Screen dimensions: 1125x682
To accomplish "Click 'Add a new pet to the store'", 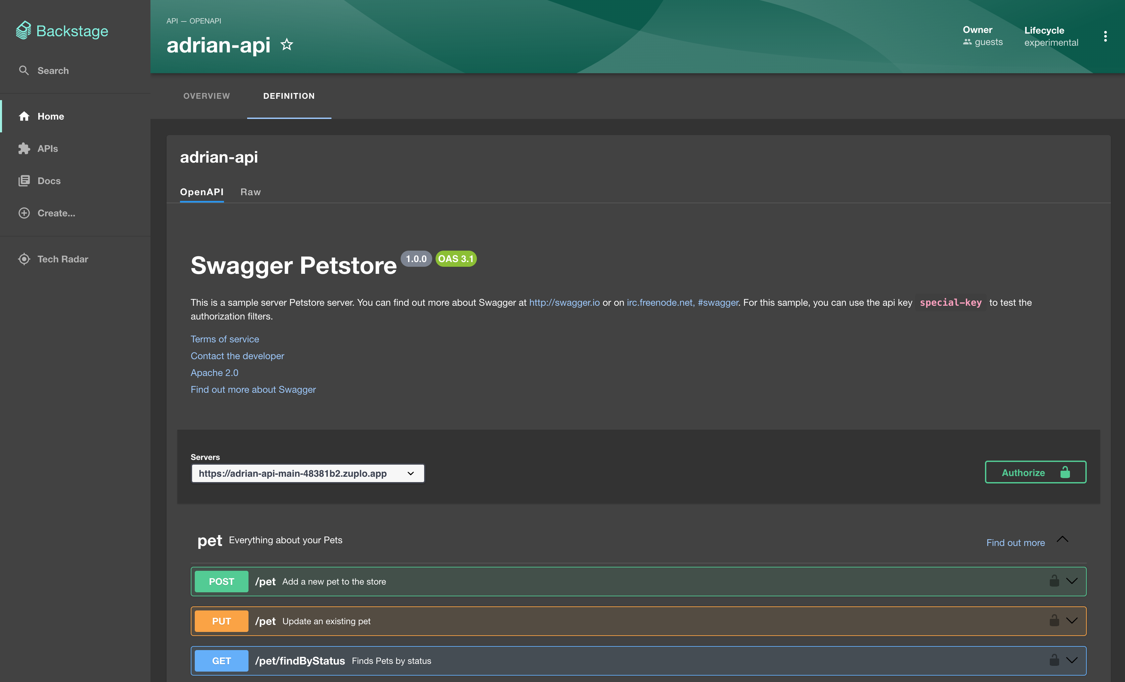I will [334, 582].
